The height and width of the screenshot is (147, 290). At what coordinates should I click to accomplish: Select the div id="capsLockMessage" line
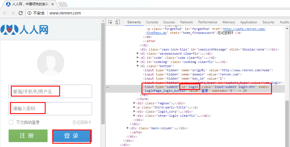(209, 49)
